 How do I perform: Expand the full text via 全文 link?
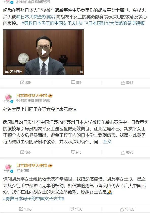pos(107,142)
